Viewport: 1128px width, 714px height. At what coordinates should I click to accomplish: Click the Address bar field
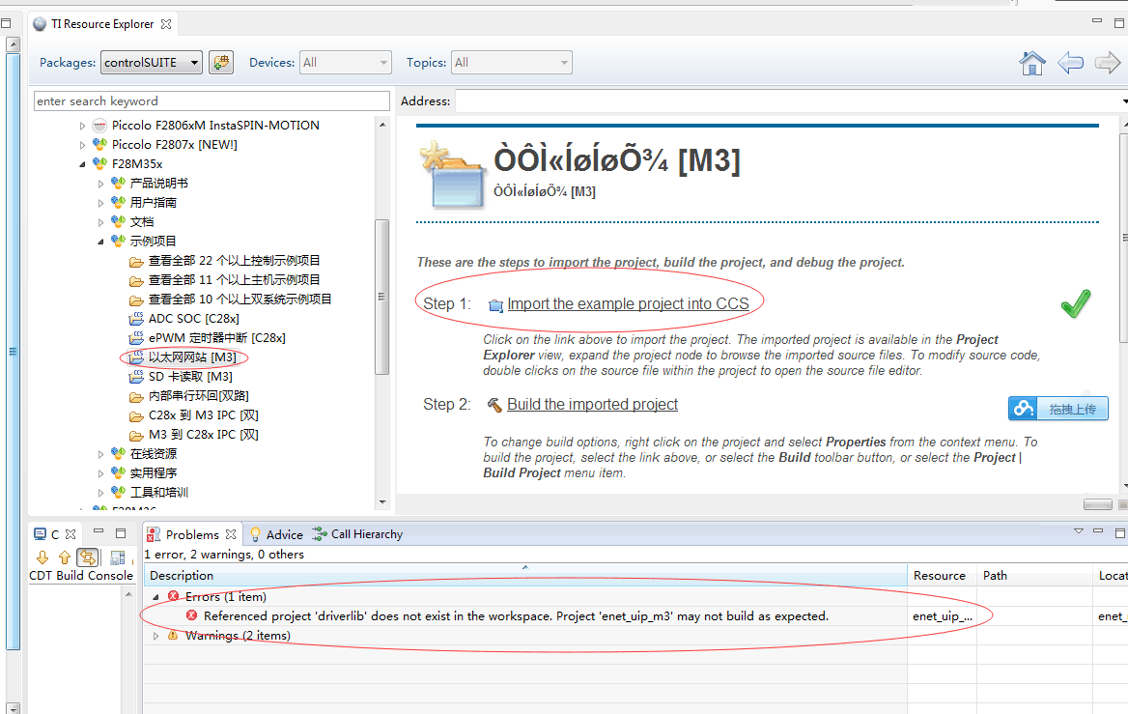788,100
